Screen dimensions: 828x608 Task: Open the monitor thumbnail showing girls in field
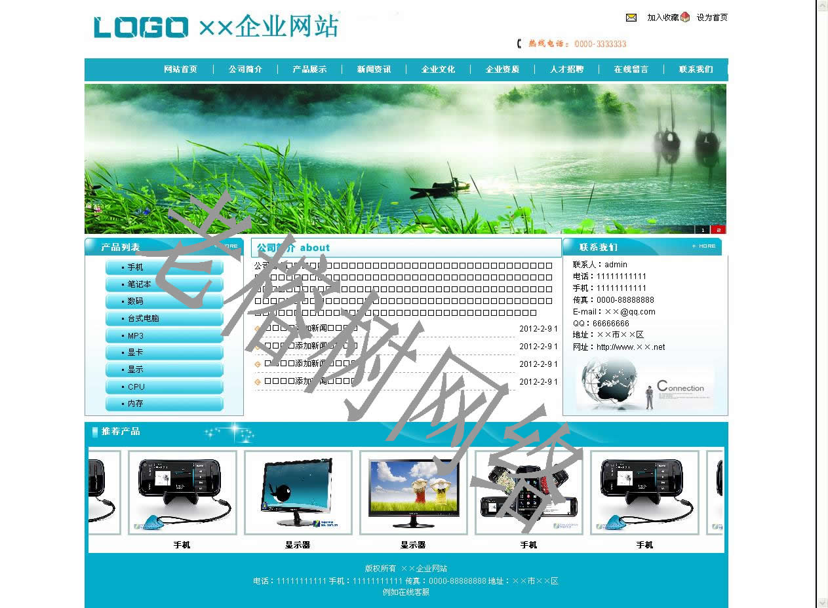[414, 493]
